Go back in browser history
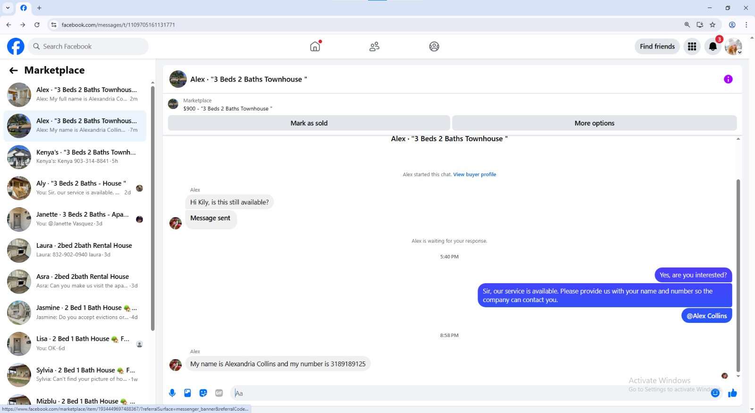 pos(8,25)
